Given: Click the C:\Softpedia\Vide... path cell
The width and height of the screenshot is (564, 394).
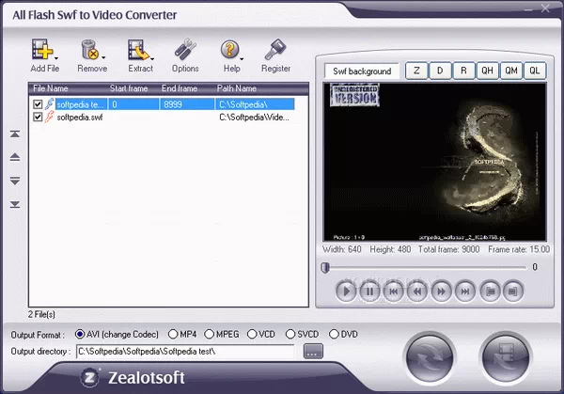Looking at the screenshot, I should 254,117.
